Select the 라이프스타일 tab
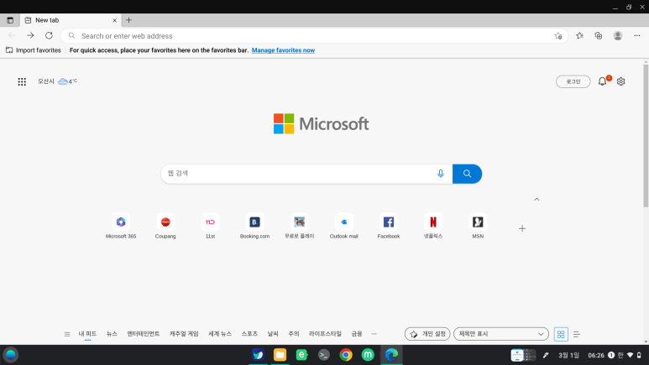This screenshot has height=365, width=649. click(325, 334)
